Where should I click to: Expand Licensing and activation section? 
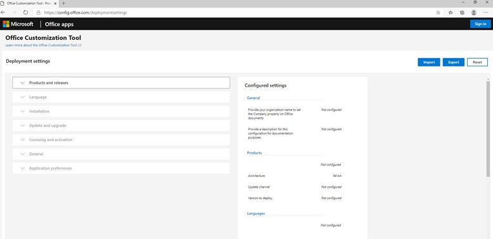[x=121, y=140]
